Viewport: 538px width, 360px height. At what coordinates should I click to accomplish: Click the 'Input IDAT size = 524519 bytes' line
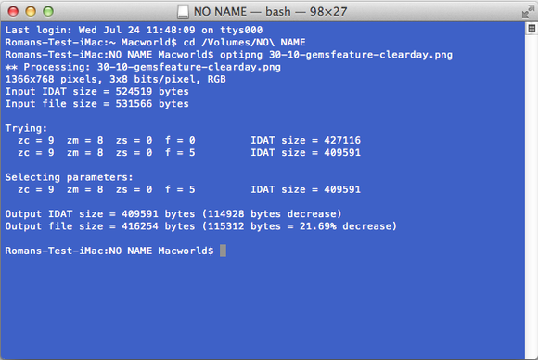tap(96, 91)
